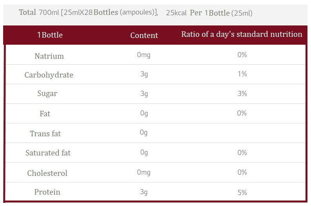Click the 0g content value for Trans fat
The width and height of the screenshot is (311, 206).
pos(144,133)
